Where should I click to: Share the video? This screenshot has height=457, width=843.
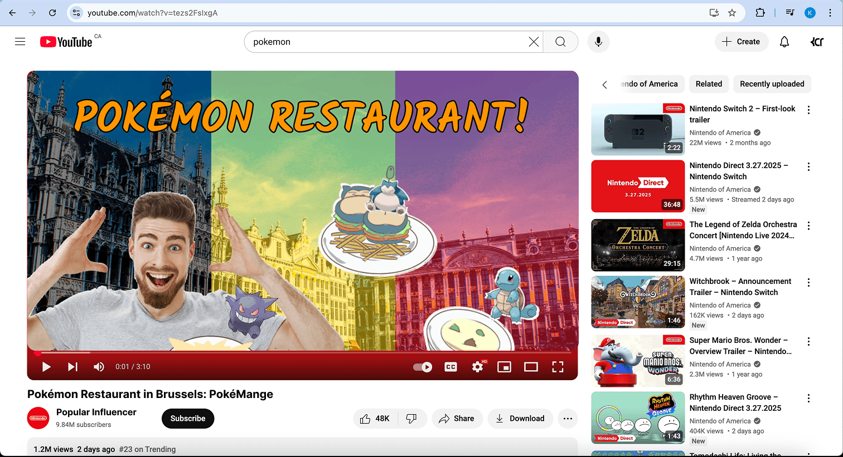(x=457, y=419)
